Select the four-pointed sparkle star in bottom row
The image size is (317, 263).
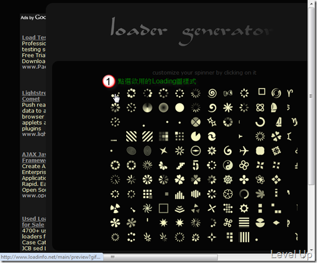212,237
